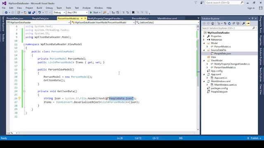Click Solution Explorer Home icon

pos(213,23)
